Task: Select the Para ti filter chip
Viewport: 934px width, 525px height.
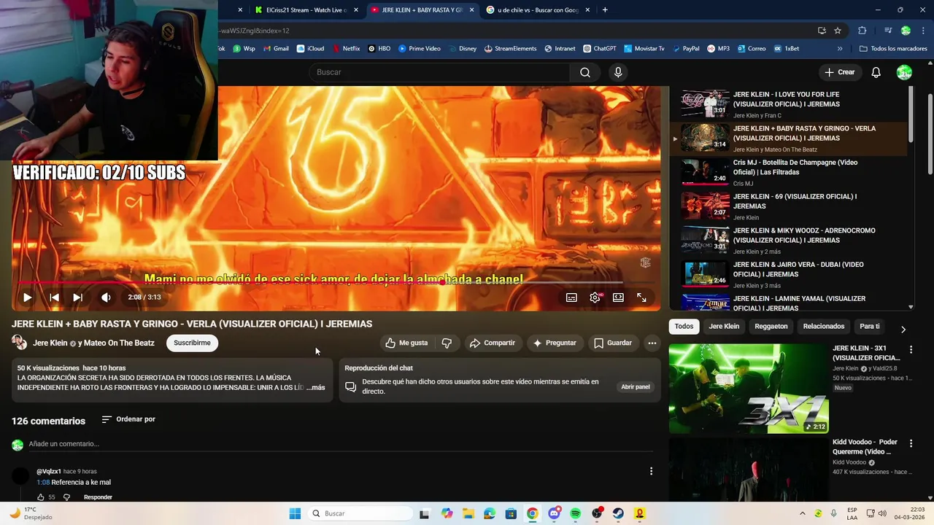Action: (x=870, y=327)
